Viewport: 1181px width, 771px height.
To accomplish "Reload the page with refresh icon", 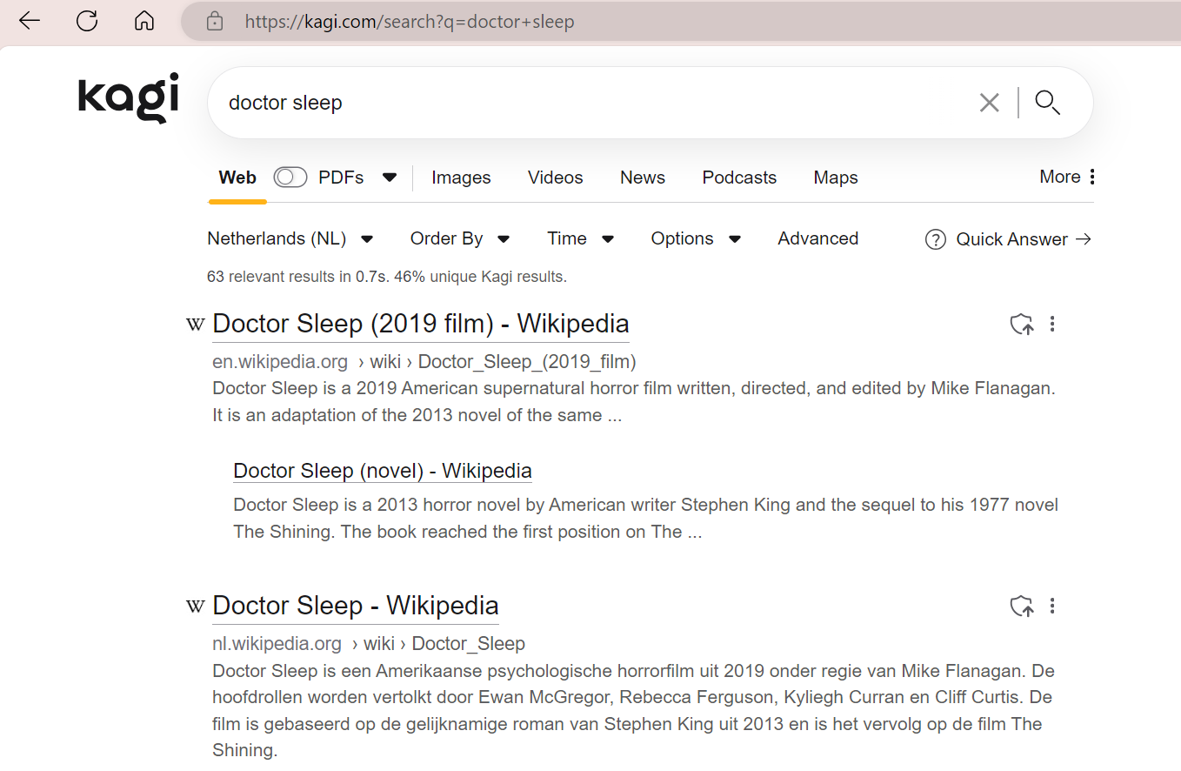I will [x=87, y=21].
